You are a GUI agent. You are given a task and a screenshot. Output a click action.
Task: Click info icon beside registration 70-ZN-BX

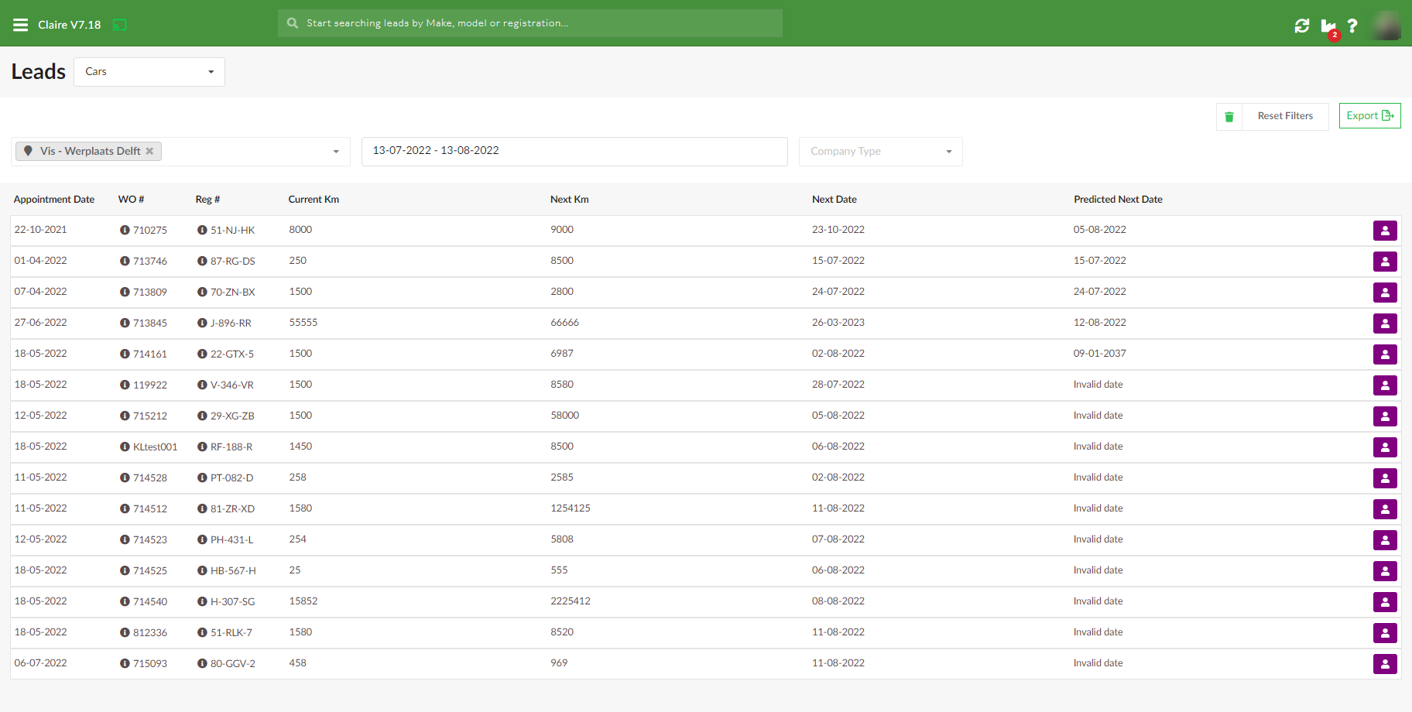click(202, 292)
